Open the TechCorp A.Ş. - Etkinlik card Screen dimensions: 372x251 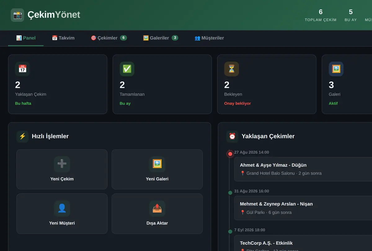[x=303, y=243]
